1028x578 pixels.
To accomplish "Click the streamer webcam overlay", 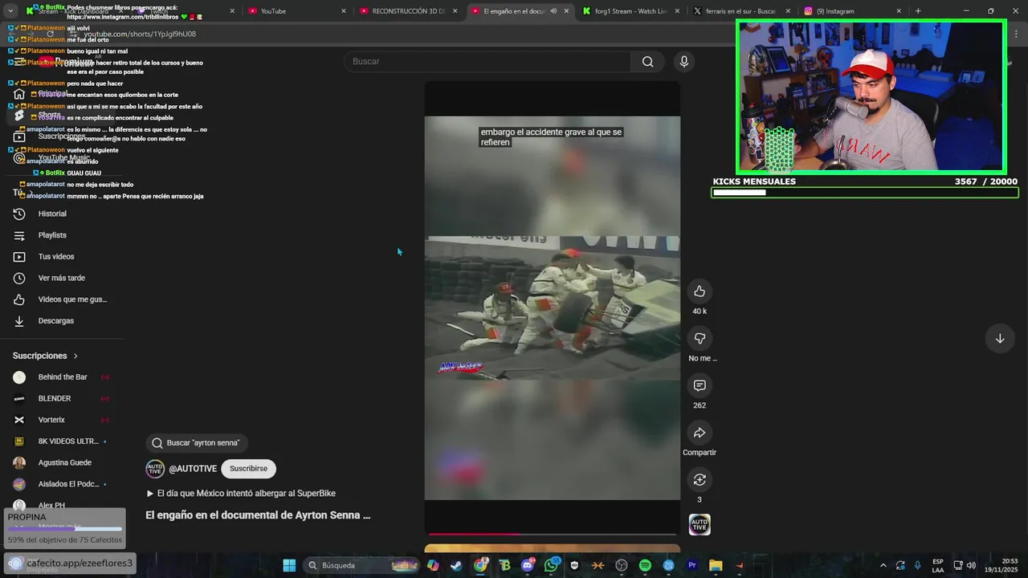I will tap(871, 96).
